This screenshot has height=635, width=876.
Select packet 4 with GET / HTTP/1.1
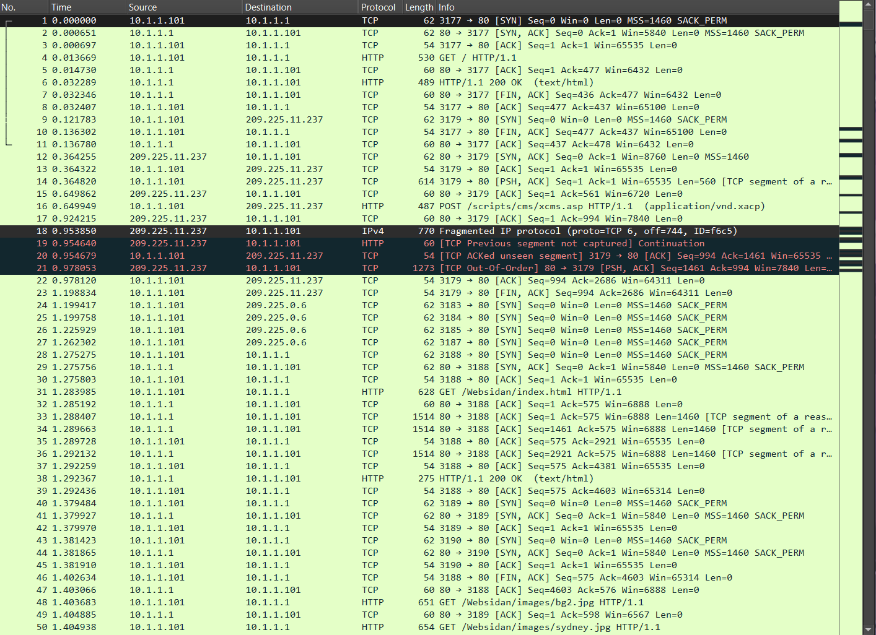372,57
